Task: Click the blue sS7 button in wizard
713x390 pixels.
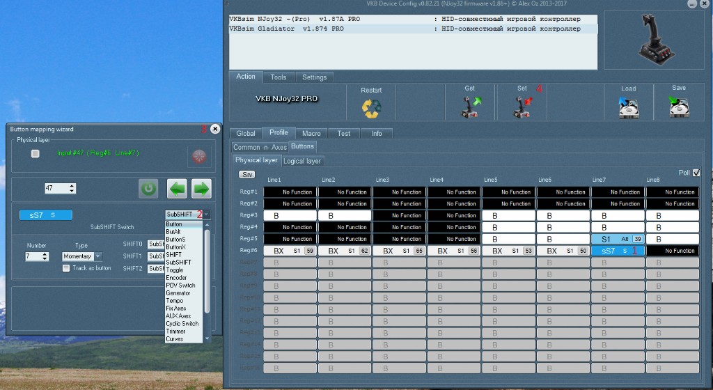Action: [45, 215]
